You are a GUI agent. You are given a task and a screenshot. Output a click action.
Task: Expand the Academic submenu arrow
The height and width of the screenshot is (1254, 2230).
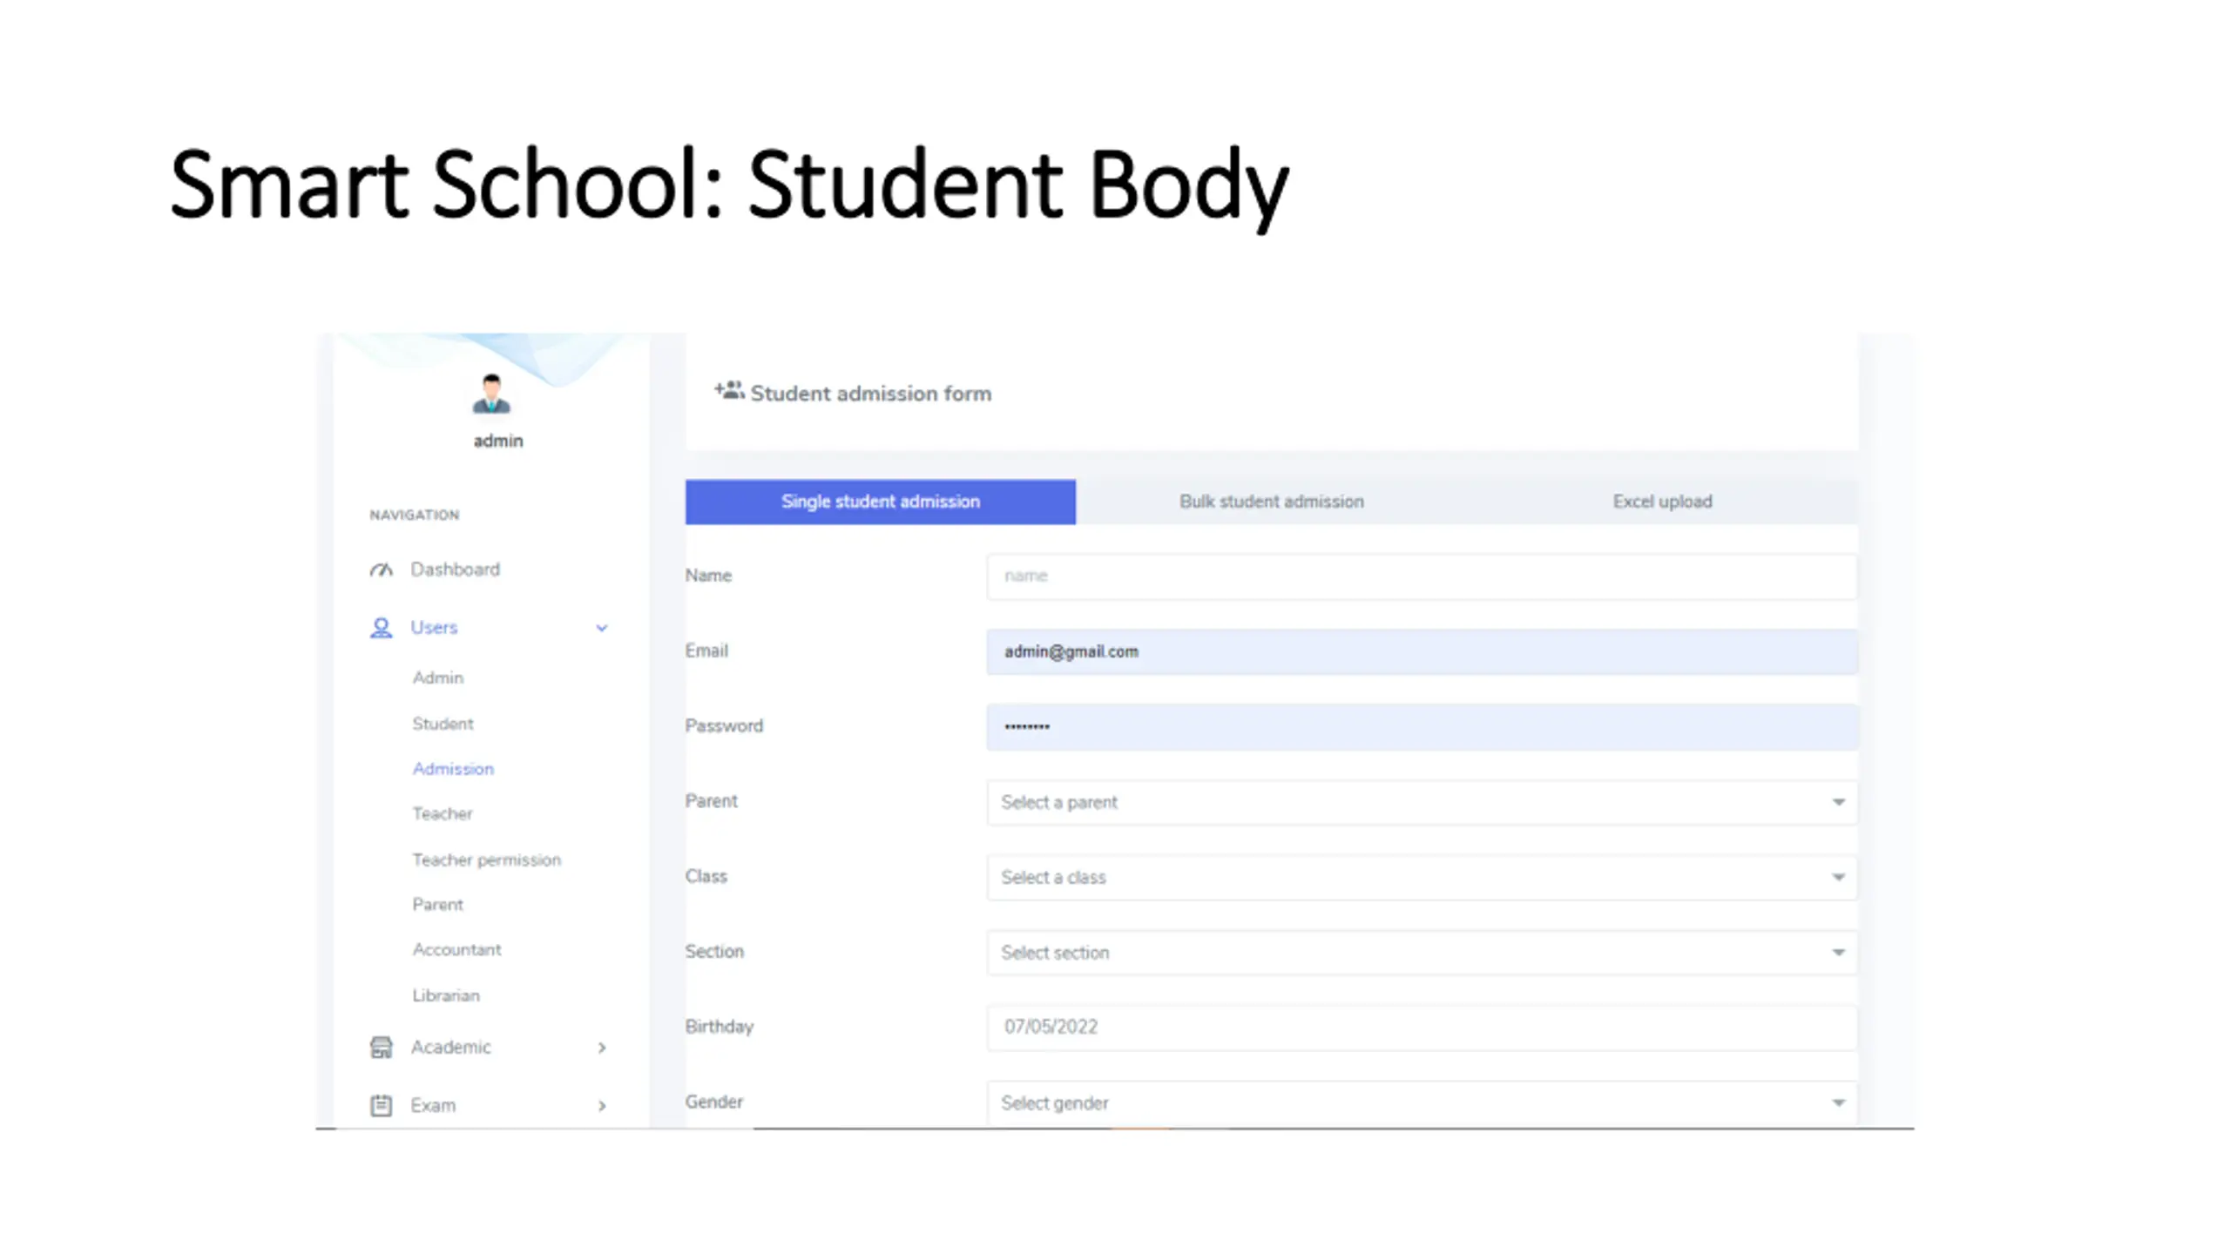pos(601,1048)
